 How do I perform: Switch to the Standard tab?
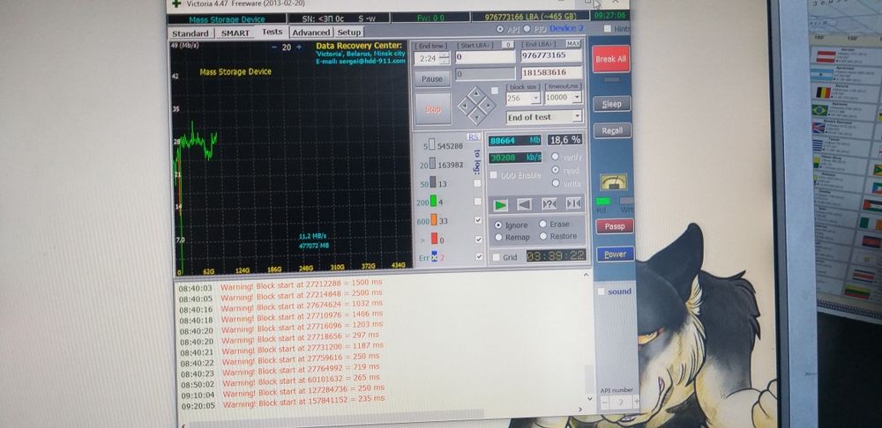pos(191,33)
